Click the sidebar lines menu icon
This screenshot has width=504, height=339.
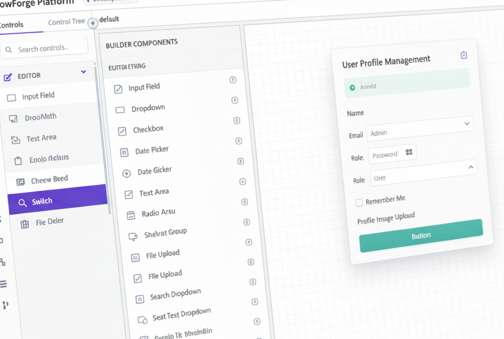pyautogui.click(x=3, y=284)
